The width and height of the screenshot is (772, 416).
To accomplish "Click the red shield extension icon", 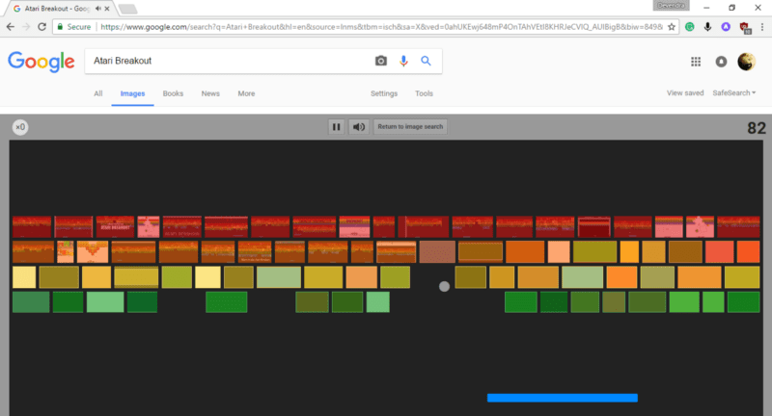I will 744,28.
